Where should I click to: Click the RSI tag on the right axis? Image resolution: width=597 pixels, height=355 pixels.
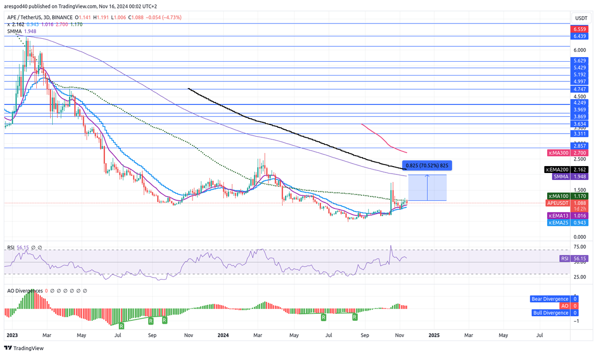564,259
